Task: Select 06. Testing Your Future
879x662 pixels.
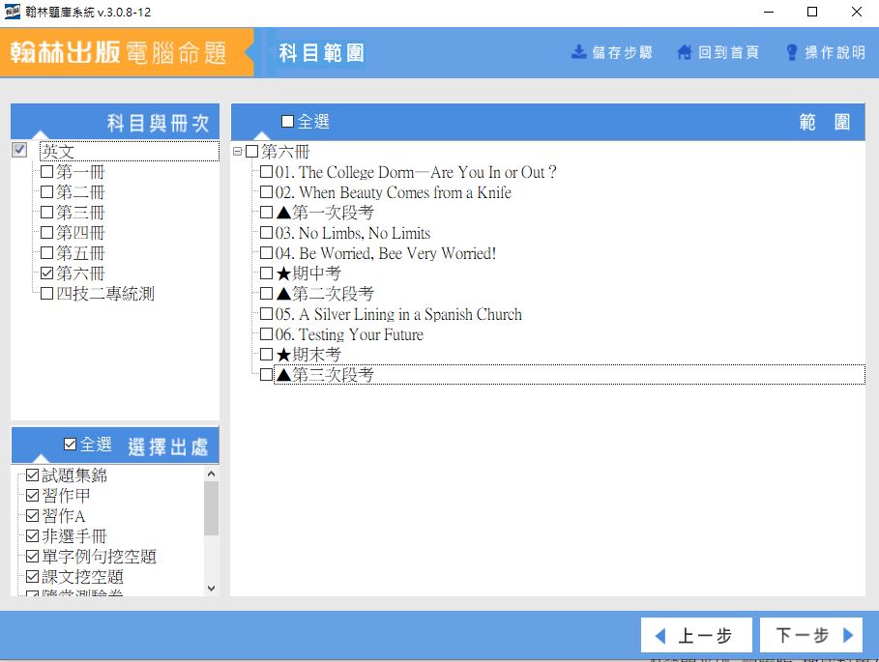Action: coord(349,334)
